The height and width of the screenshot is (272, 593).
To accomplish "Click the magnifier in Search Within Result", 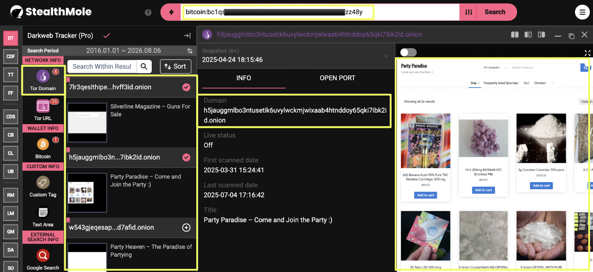I will [144, 66].
